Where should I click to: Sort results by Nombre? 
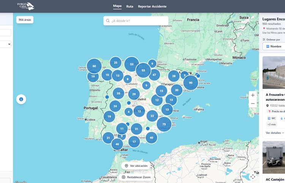[x=274, y=46]
